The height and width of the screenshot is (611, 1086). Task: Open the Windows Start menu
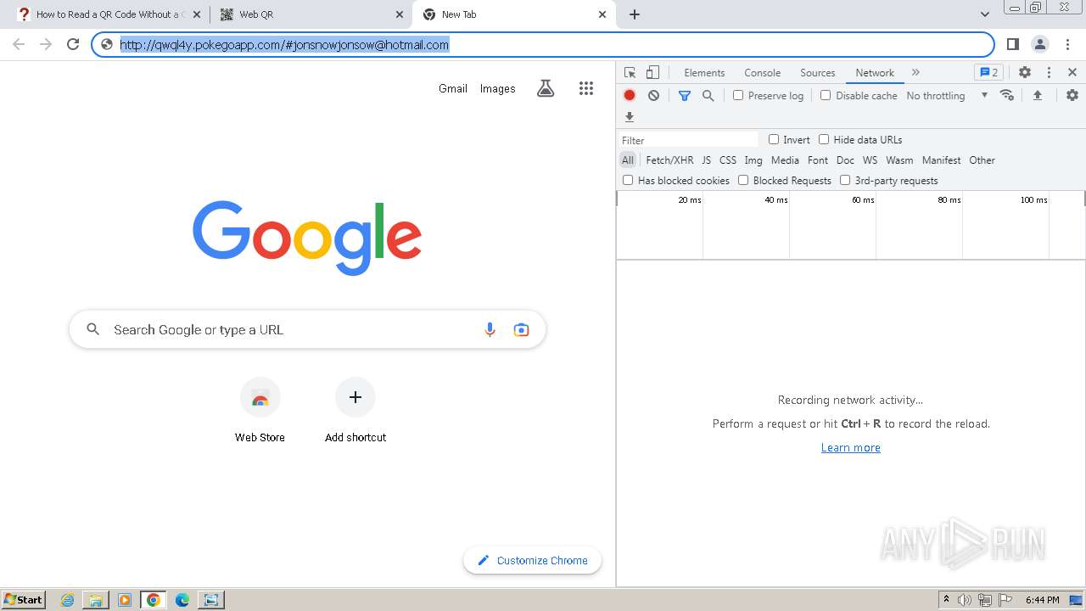coord(24,600)
